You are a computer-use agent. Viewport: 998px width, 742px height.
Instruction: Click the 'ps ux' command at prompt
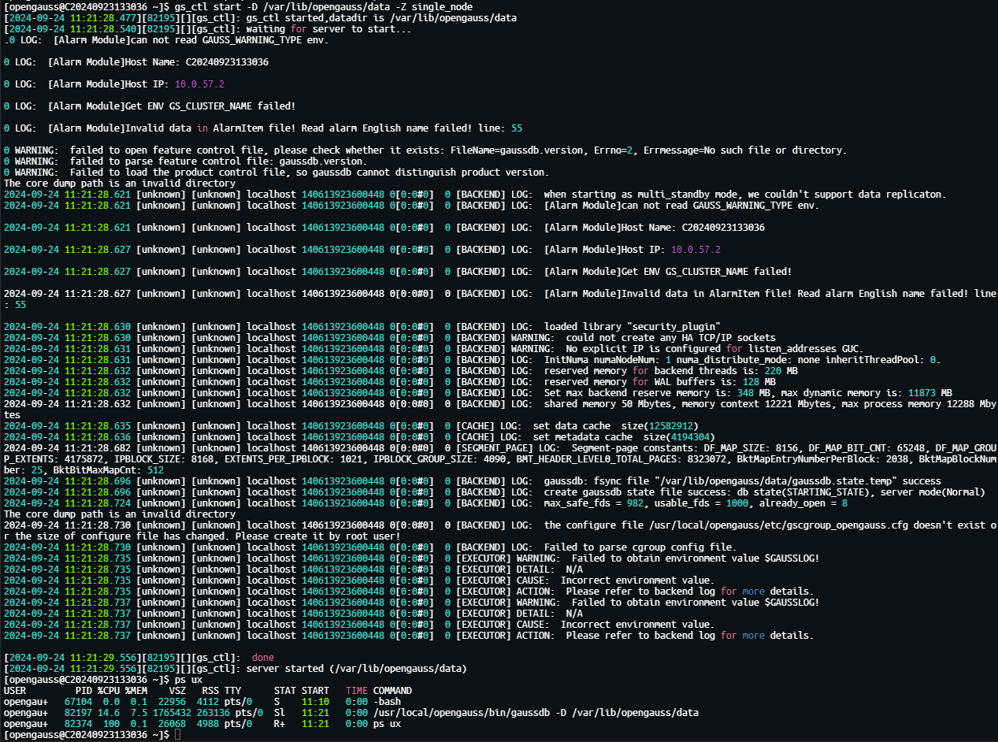click(187, 679)
